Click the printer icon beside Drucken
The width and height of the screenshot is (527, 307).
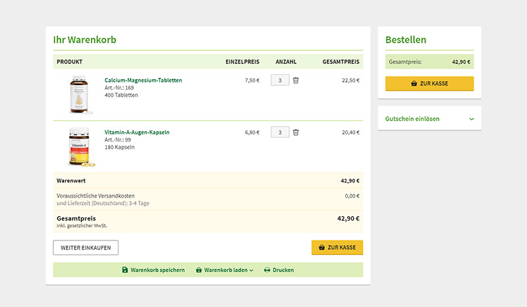(267, 270)
